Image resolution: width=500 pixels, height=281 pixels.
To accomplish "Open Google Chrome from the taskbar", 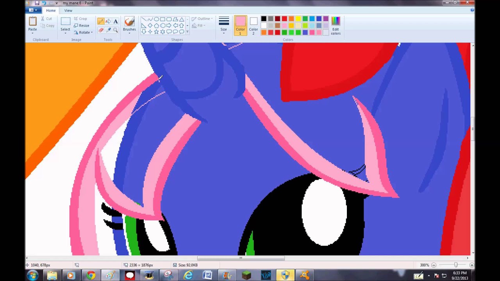I will (x=91, y=276).
